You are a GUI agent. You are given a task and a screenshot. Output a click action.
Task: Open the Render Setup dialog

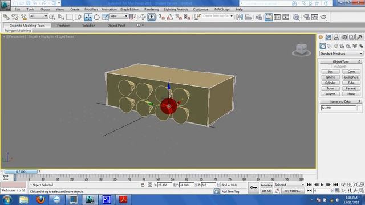point(306,17)
